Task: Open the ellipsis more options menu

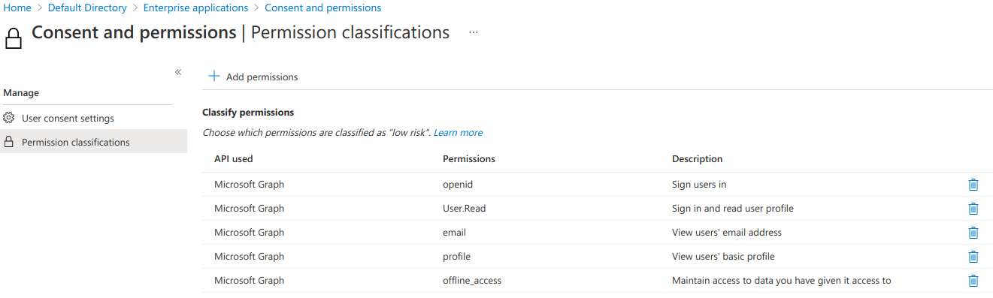Action: pyautogui.click(x=474, y=32)
